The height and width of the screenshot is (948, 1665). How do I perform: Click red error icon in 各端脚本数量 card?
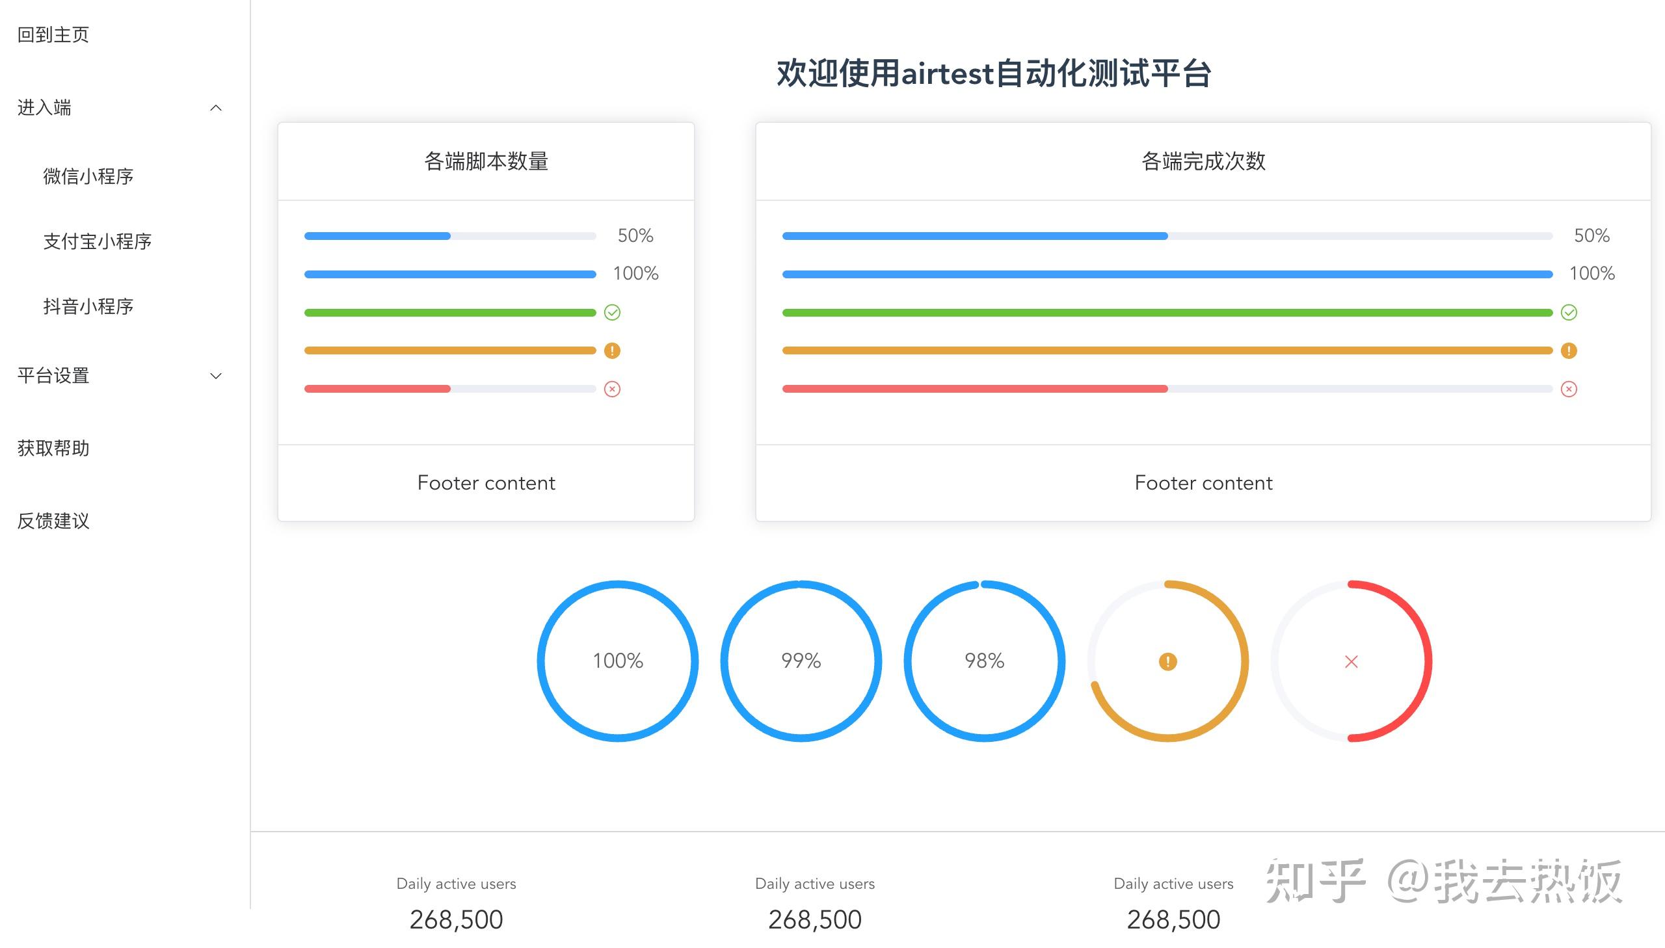tap(612, 389)
